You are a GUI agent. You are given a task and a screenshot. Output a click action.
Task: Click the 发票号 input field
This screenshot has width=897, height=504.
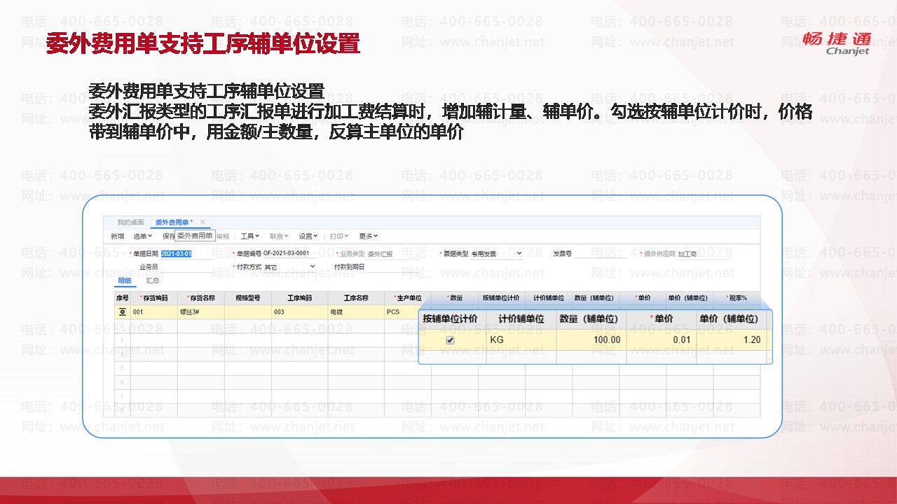[600, 254]
